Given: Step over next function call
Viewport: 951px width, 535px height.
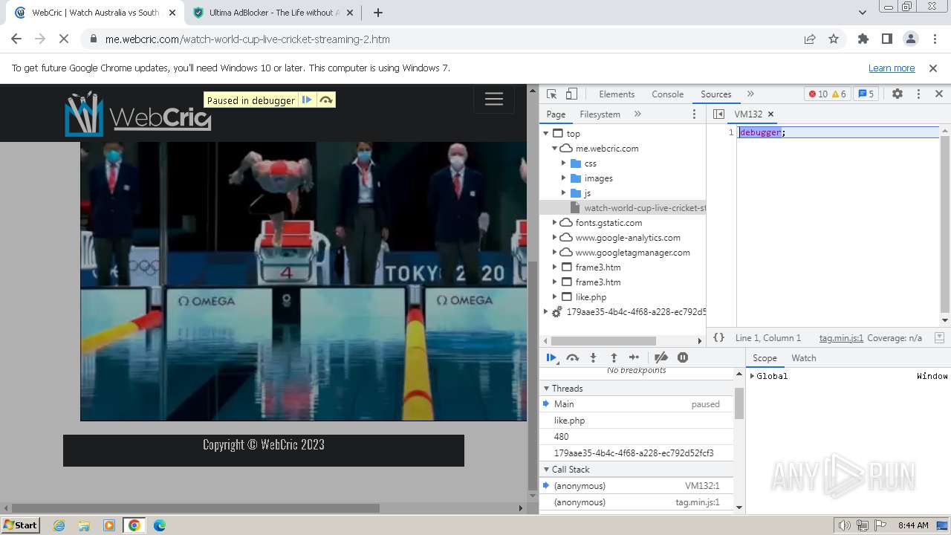Looking at the screenshot, I should 572,357.
